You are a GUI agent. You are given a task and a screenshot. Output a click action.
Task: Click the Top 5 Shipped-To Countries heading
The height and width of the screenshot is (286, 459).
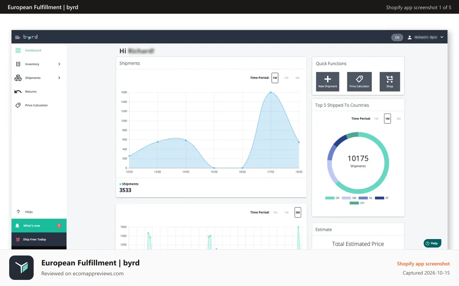(x=342, y=105)
